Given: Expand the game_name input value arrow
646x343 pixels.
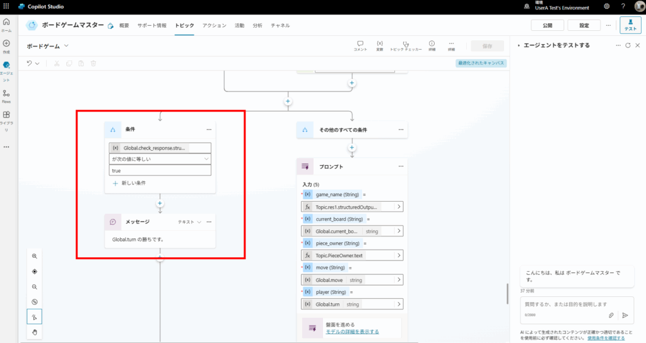Looking at the screenshot, I should pos(399,207).
